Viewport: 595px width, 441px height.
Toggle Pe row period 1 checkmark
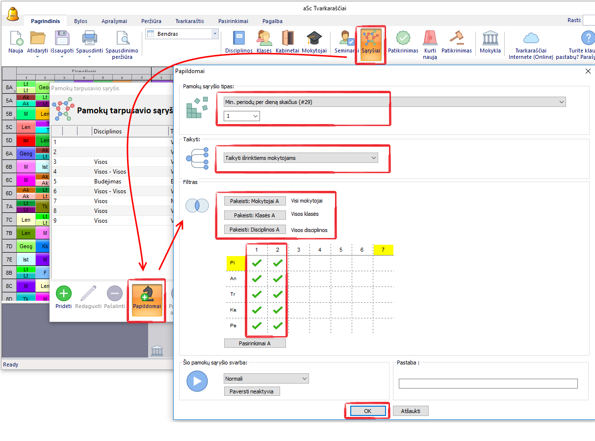[x=257, y=325]
